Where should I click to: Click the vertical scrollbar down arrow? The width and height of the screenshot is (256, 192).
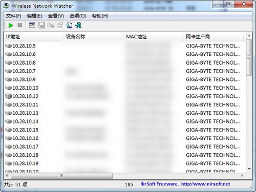pyautogui.click(x=249, y=169)
